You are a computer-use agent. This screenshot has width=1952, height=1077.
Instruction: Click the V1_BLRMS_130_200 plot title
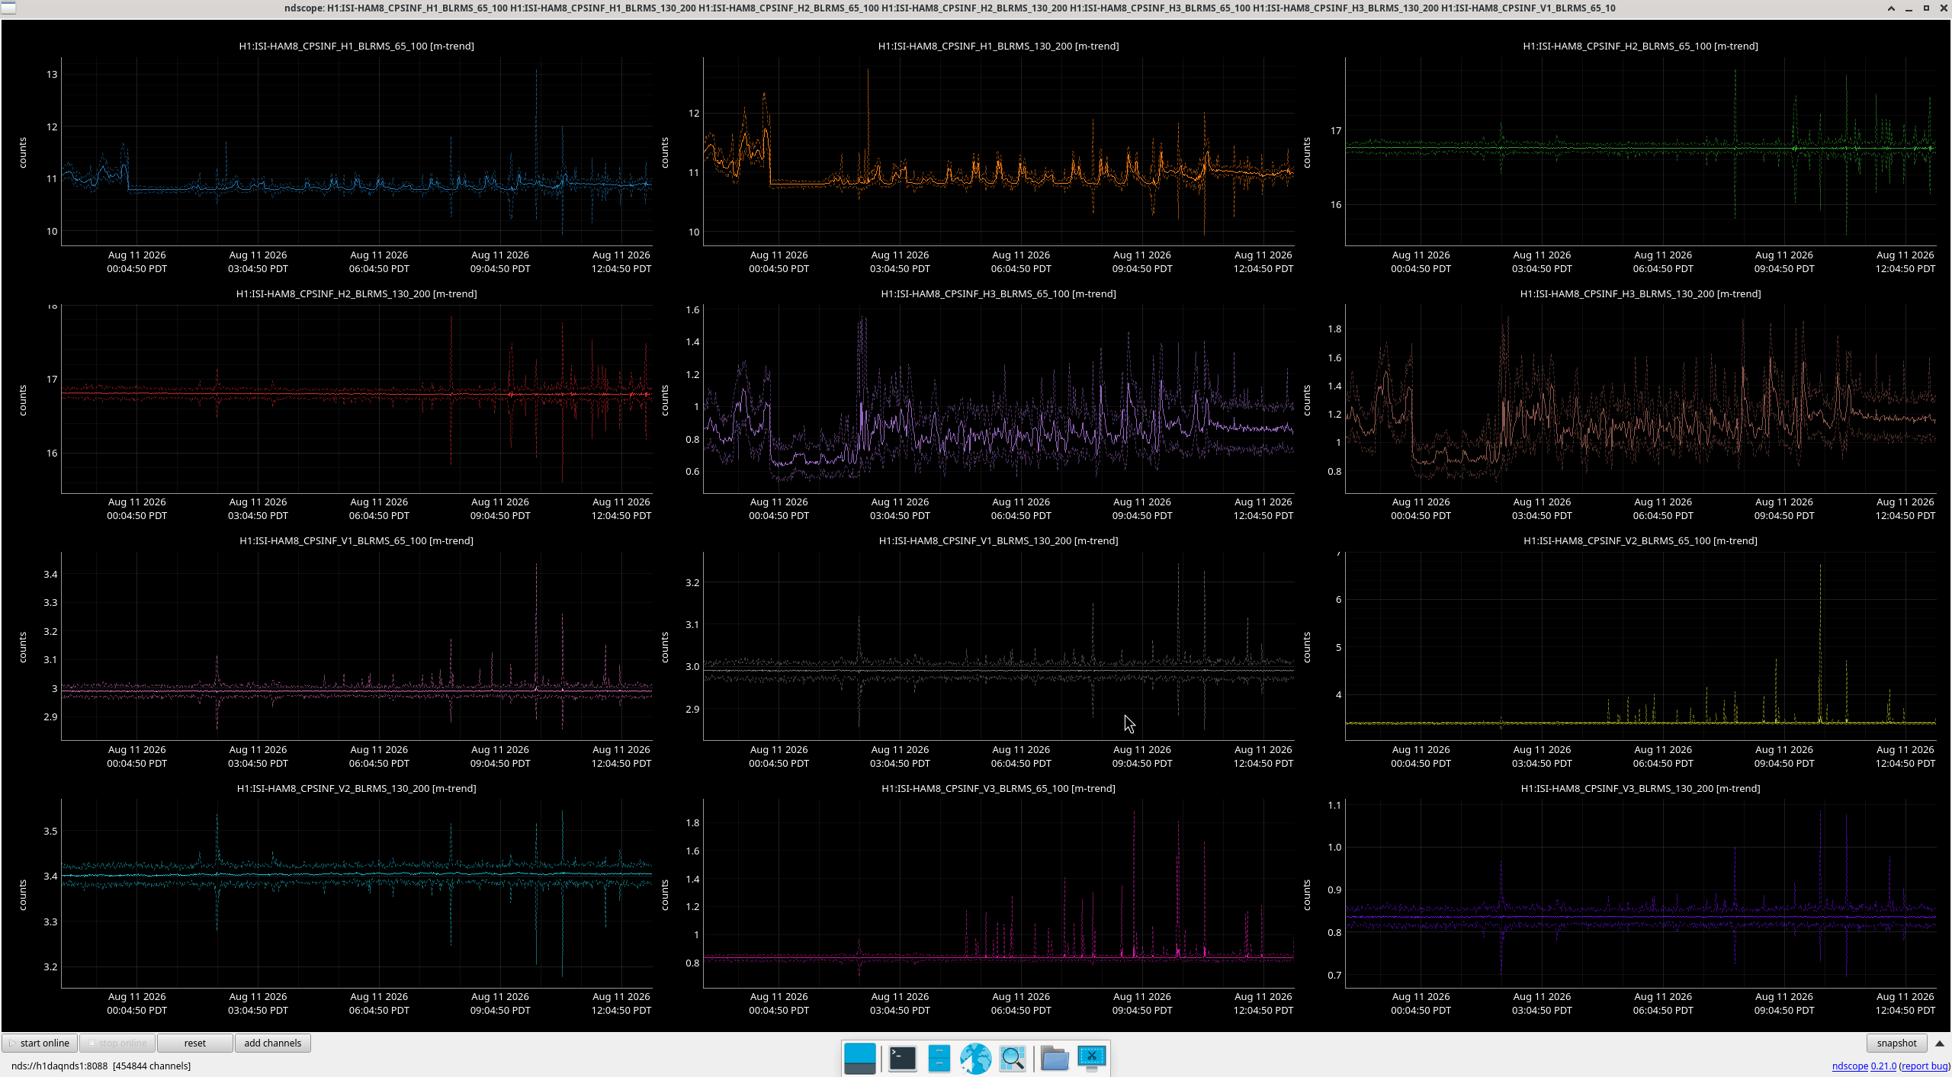tap(998, 540)
